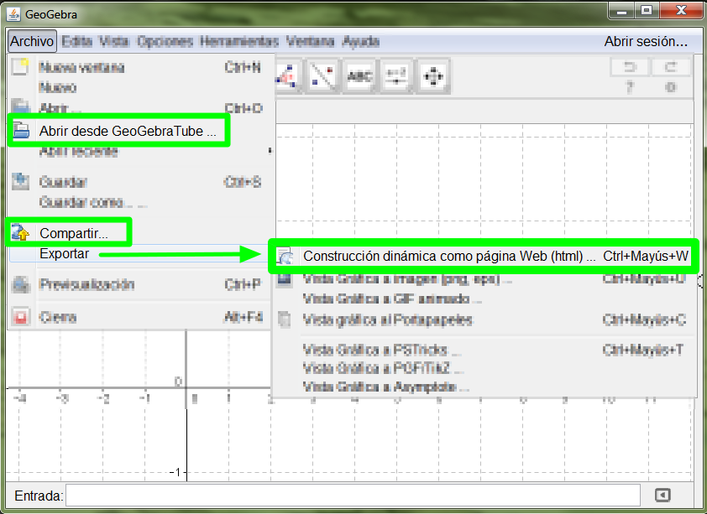
Task: Choose Vista Gráfica a GIF animado
Action: [485, 299]
